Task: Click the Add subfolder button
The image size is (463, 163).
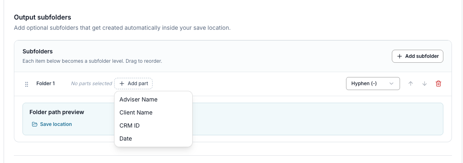Action: point(418,56)
